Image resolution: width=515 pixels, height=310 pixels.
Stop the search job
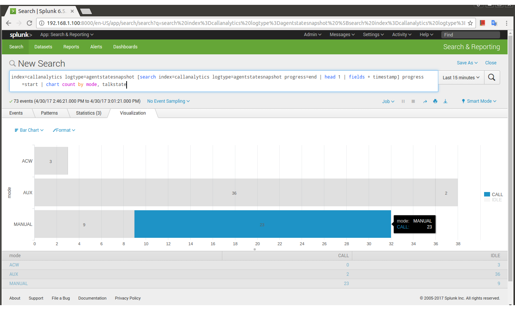pos(413,101)
